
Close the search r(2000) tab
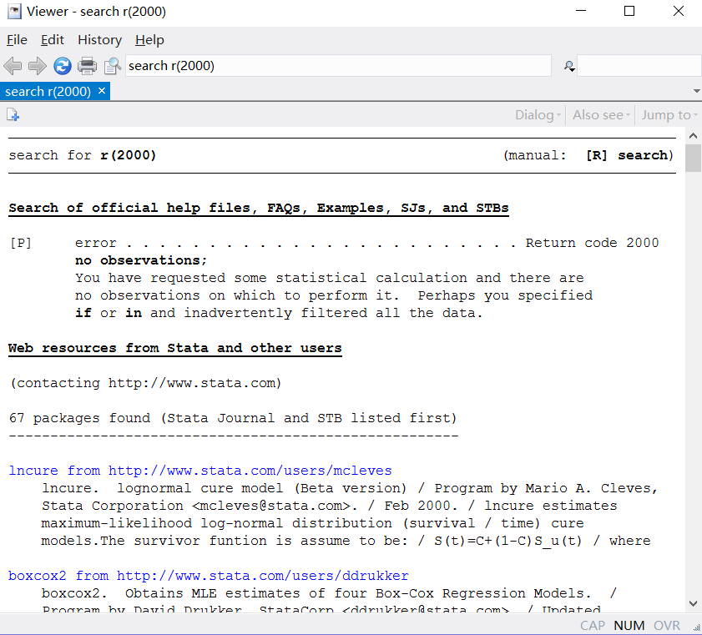coord(102,91)
